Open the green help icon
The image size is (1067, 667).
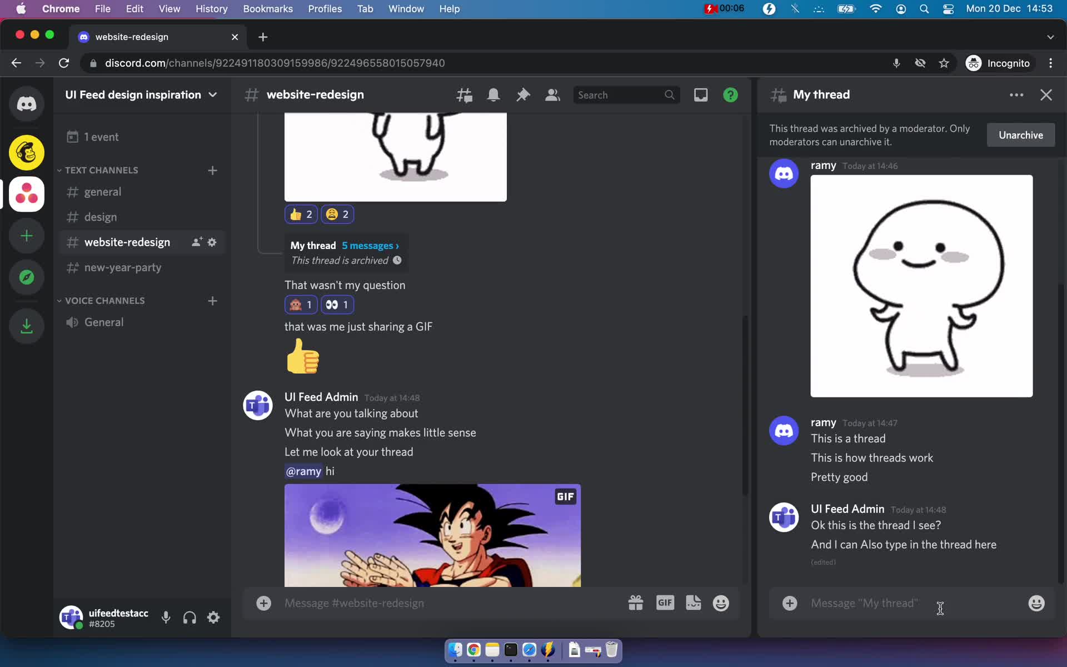pos(730,95)
